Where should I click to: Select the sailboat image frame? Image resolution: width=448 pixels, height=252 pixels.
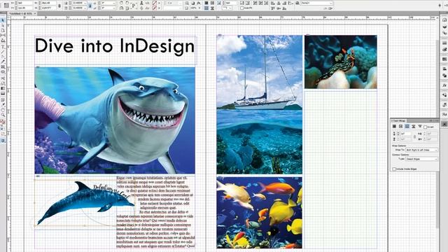259,104
